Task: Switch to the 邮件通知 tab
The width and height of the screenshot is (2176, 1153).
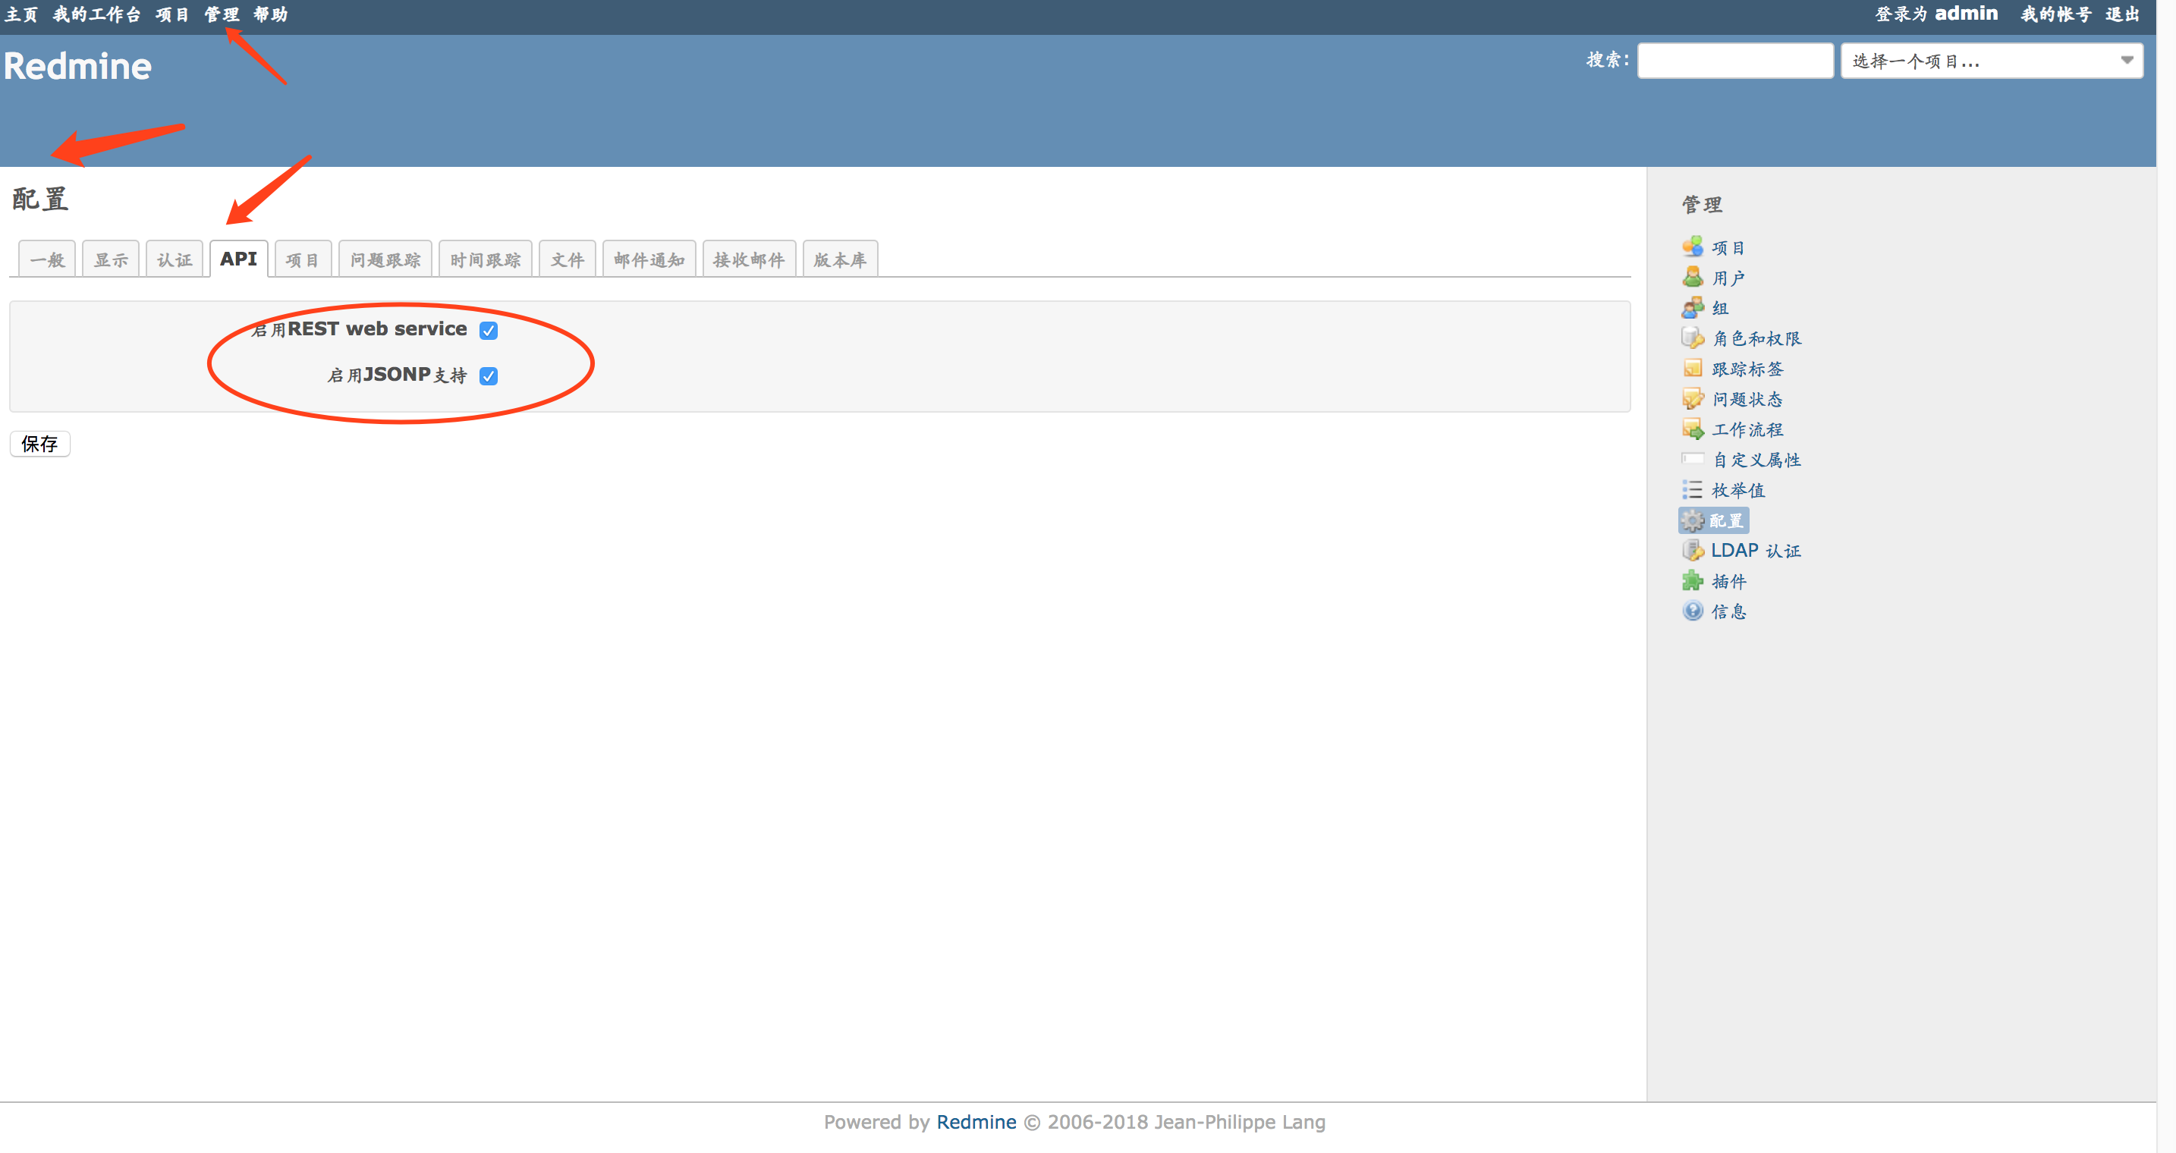Action: point(648,259)
